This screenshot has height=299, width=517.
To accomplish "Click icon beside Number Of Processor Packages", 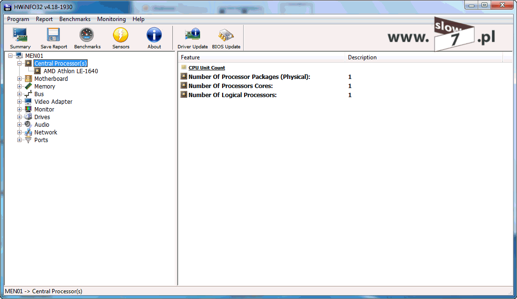I will click(x=184, y=77).
